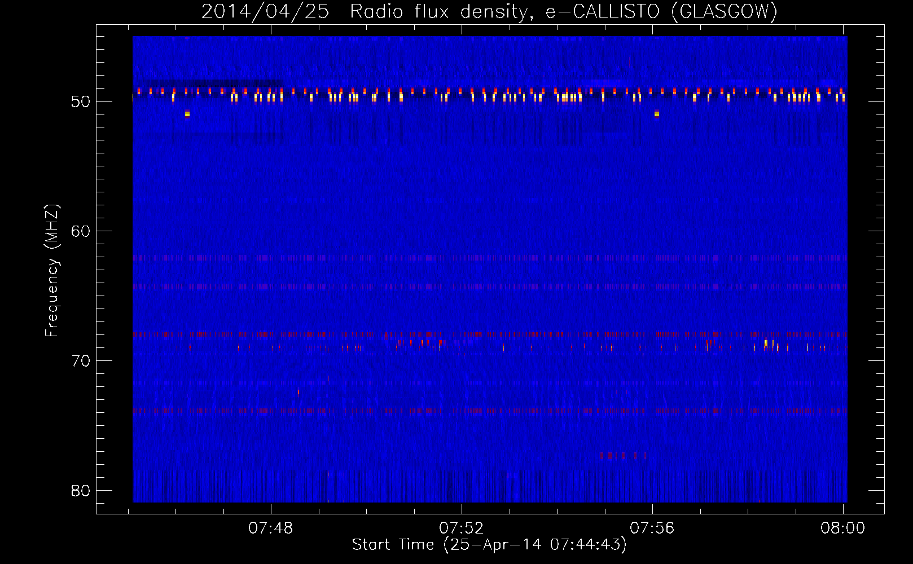
Task: Click the plot title mentioning e-CALLISTO (GLASGOW)
Action: pyautogui.click(x=489, y=11)
